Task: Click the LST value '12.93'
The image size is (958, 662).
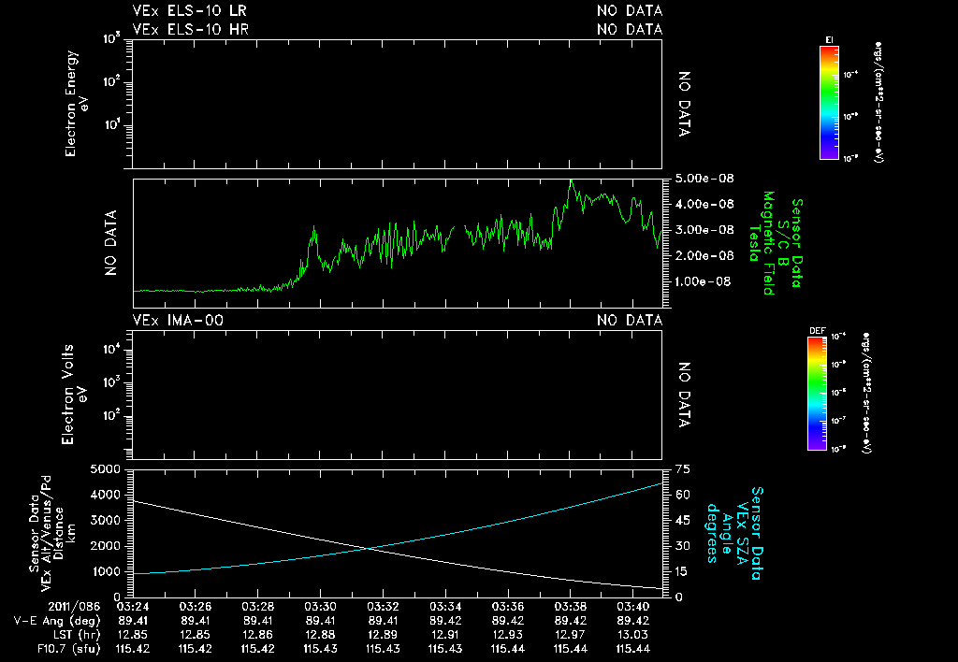Action: pyautogui.click(x=508, y=635)
